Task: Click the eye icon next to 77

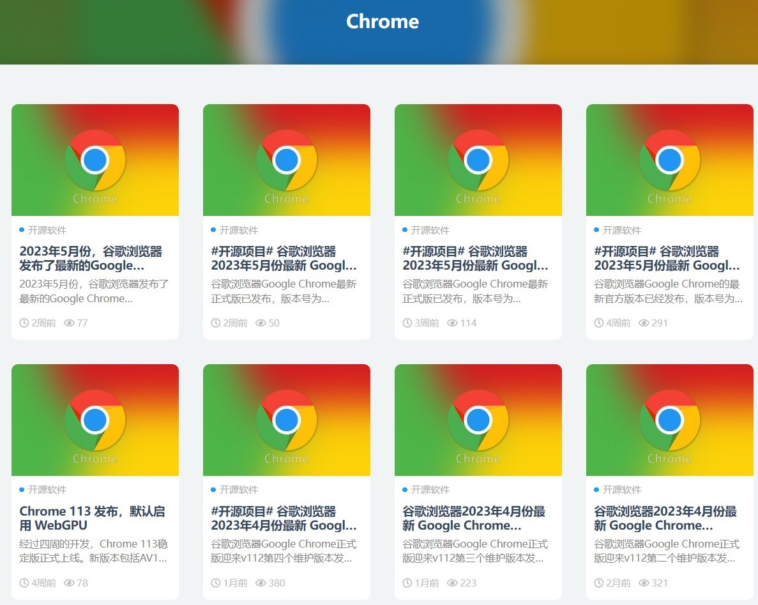Action: [x=69, y=323]
